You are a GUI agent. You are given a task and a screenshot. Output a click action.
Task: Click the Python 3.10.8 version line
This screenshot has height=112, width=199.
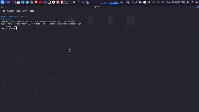(39, 21)
